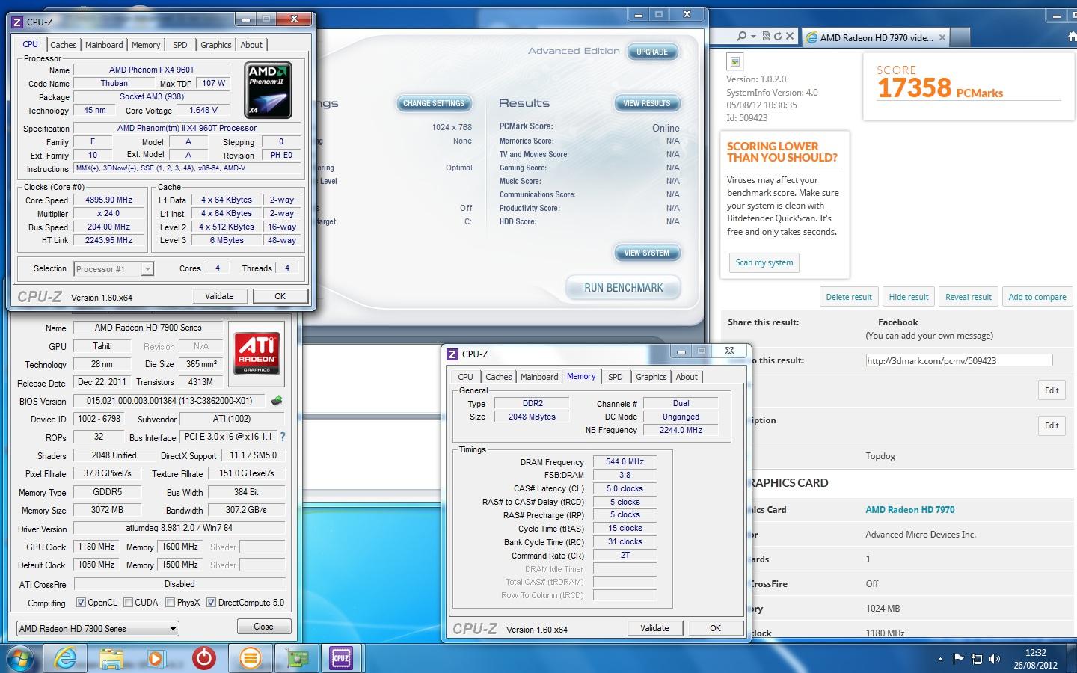1077x673 pixels.
Task: Open Windows Explorer folder in taskbar
Action: pyautogui.click(x=111, y=658)
